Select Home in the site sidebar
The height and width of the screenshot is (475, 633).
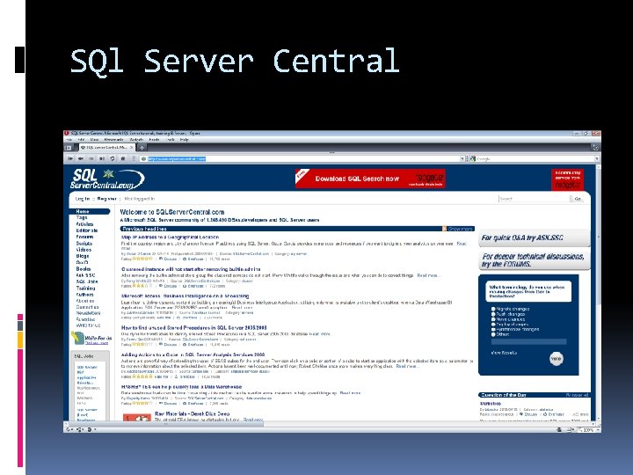[x=89, y=212]
